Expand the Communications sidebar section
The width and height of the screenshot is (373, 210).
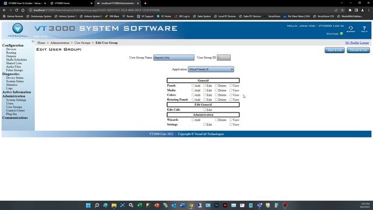tap(15, 118)
